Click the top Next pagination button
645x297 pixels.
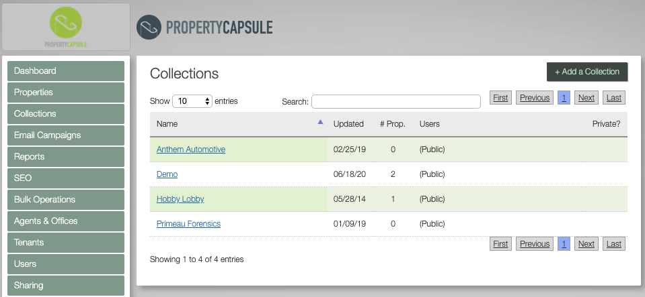click(x=586, y=98)
